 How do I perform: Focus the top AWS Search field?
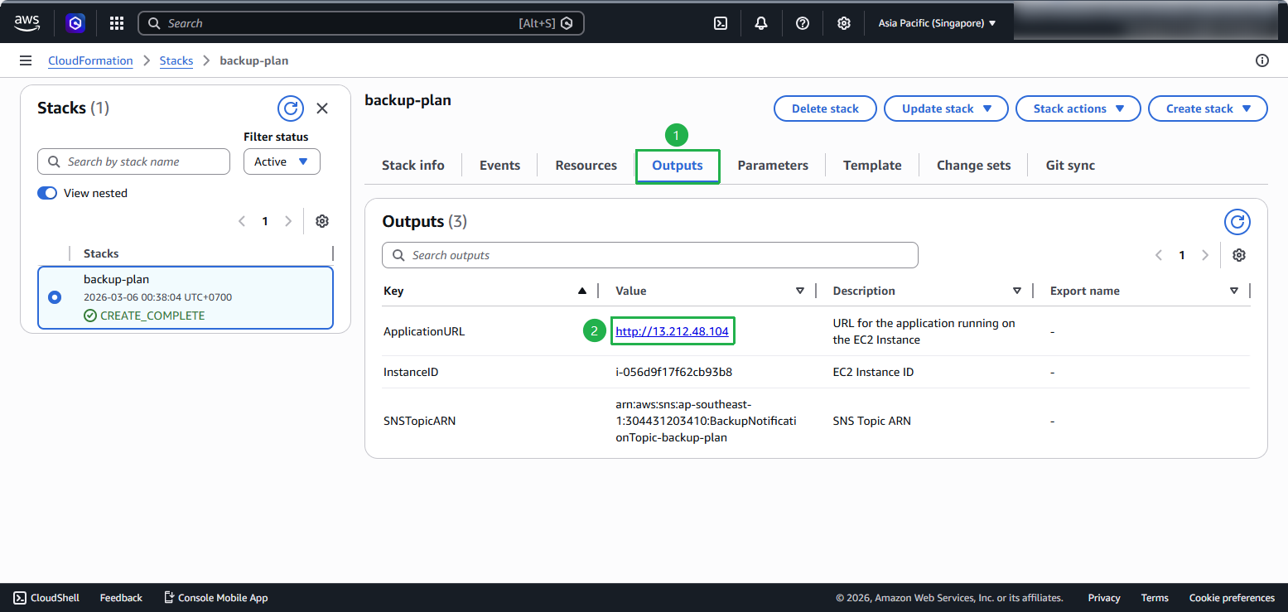click(360, 23)
